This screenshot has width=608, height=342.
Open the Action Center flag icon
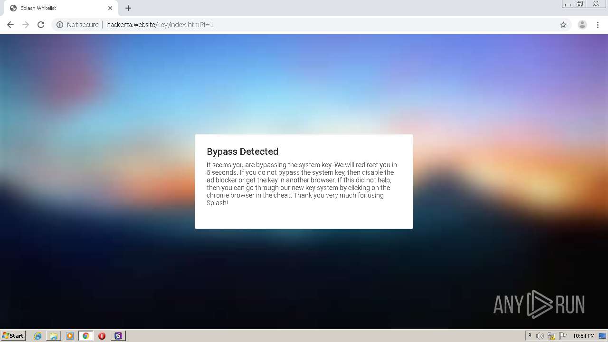point(563,336)
